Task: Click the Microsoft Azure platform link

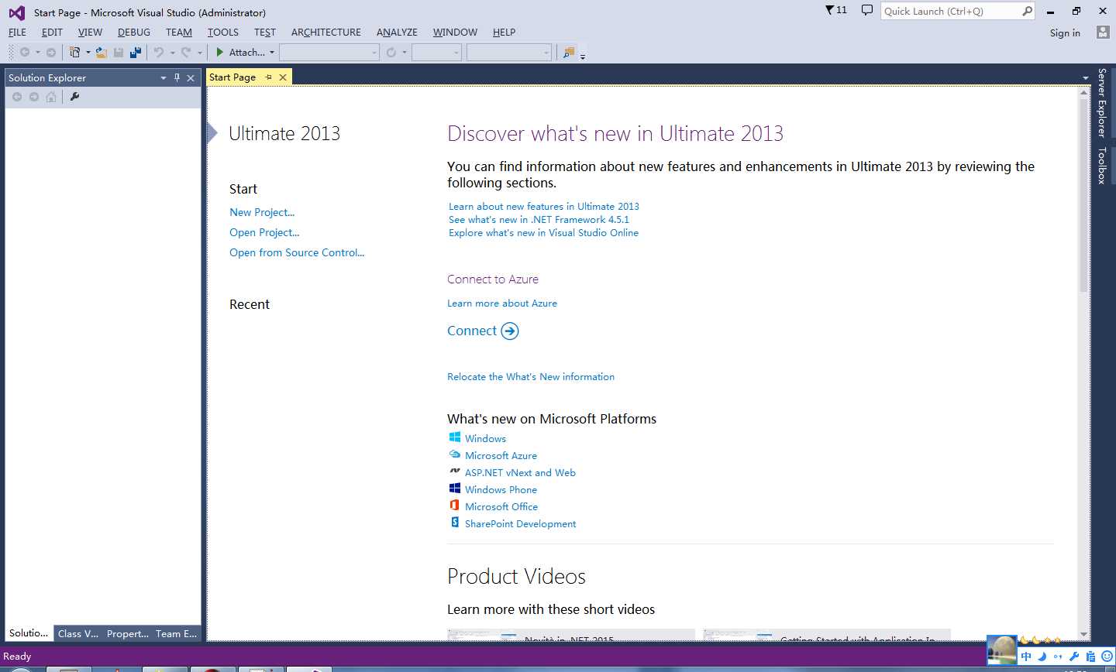Action: (x=501, y=455)
